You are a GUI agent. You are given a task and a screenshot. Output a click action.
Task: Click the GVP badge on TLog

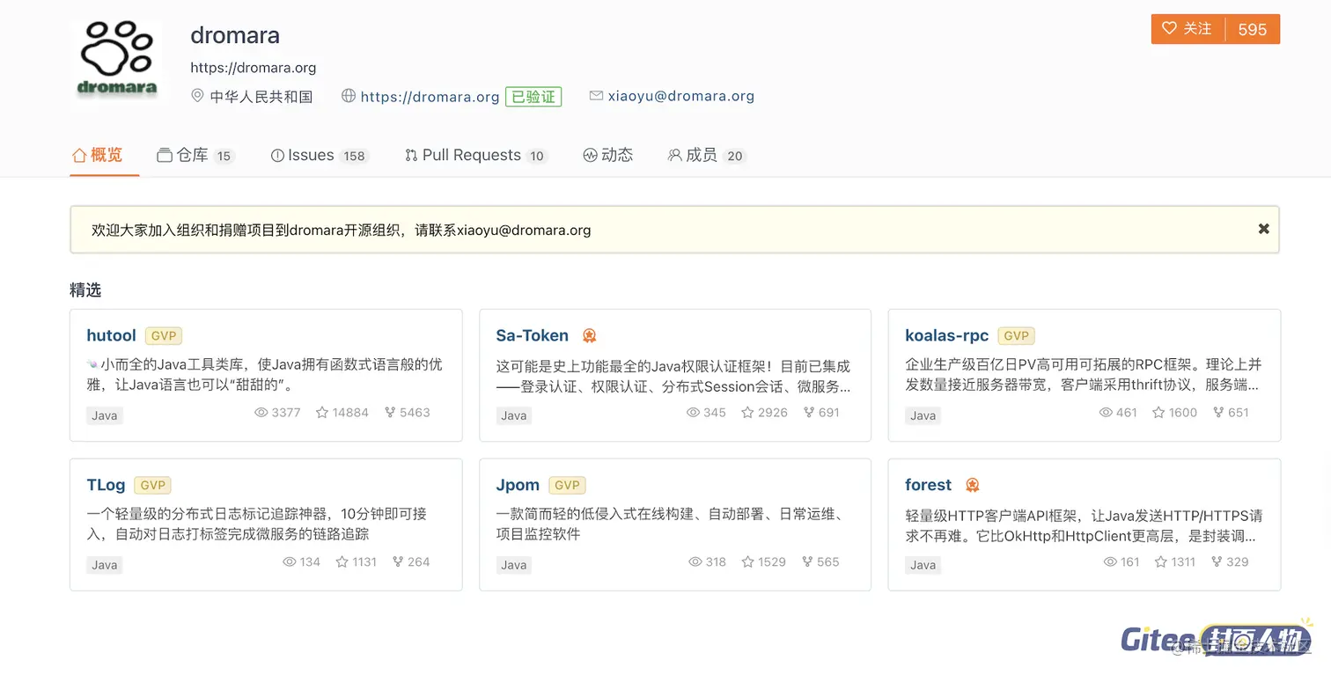pos(152,485)
